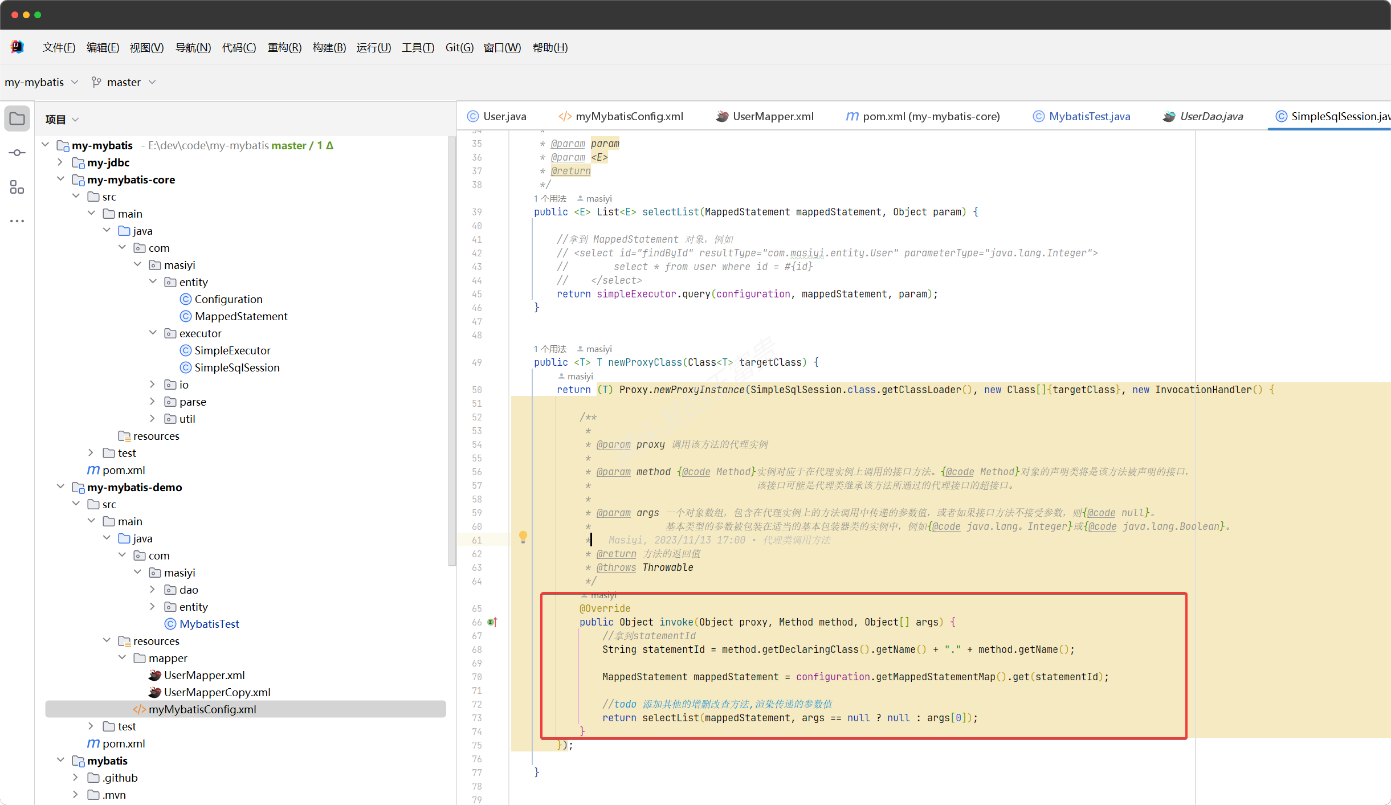1391x805 pixels.
Task: Open the 编辑(E) menu
Action: 103,47
